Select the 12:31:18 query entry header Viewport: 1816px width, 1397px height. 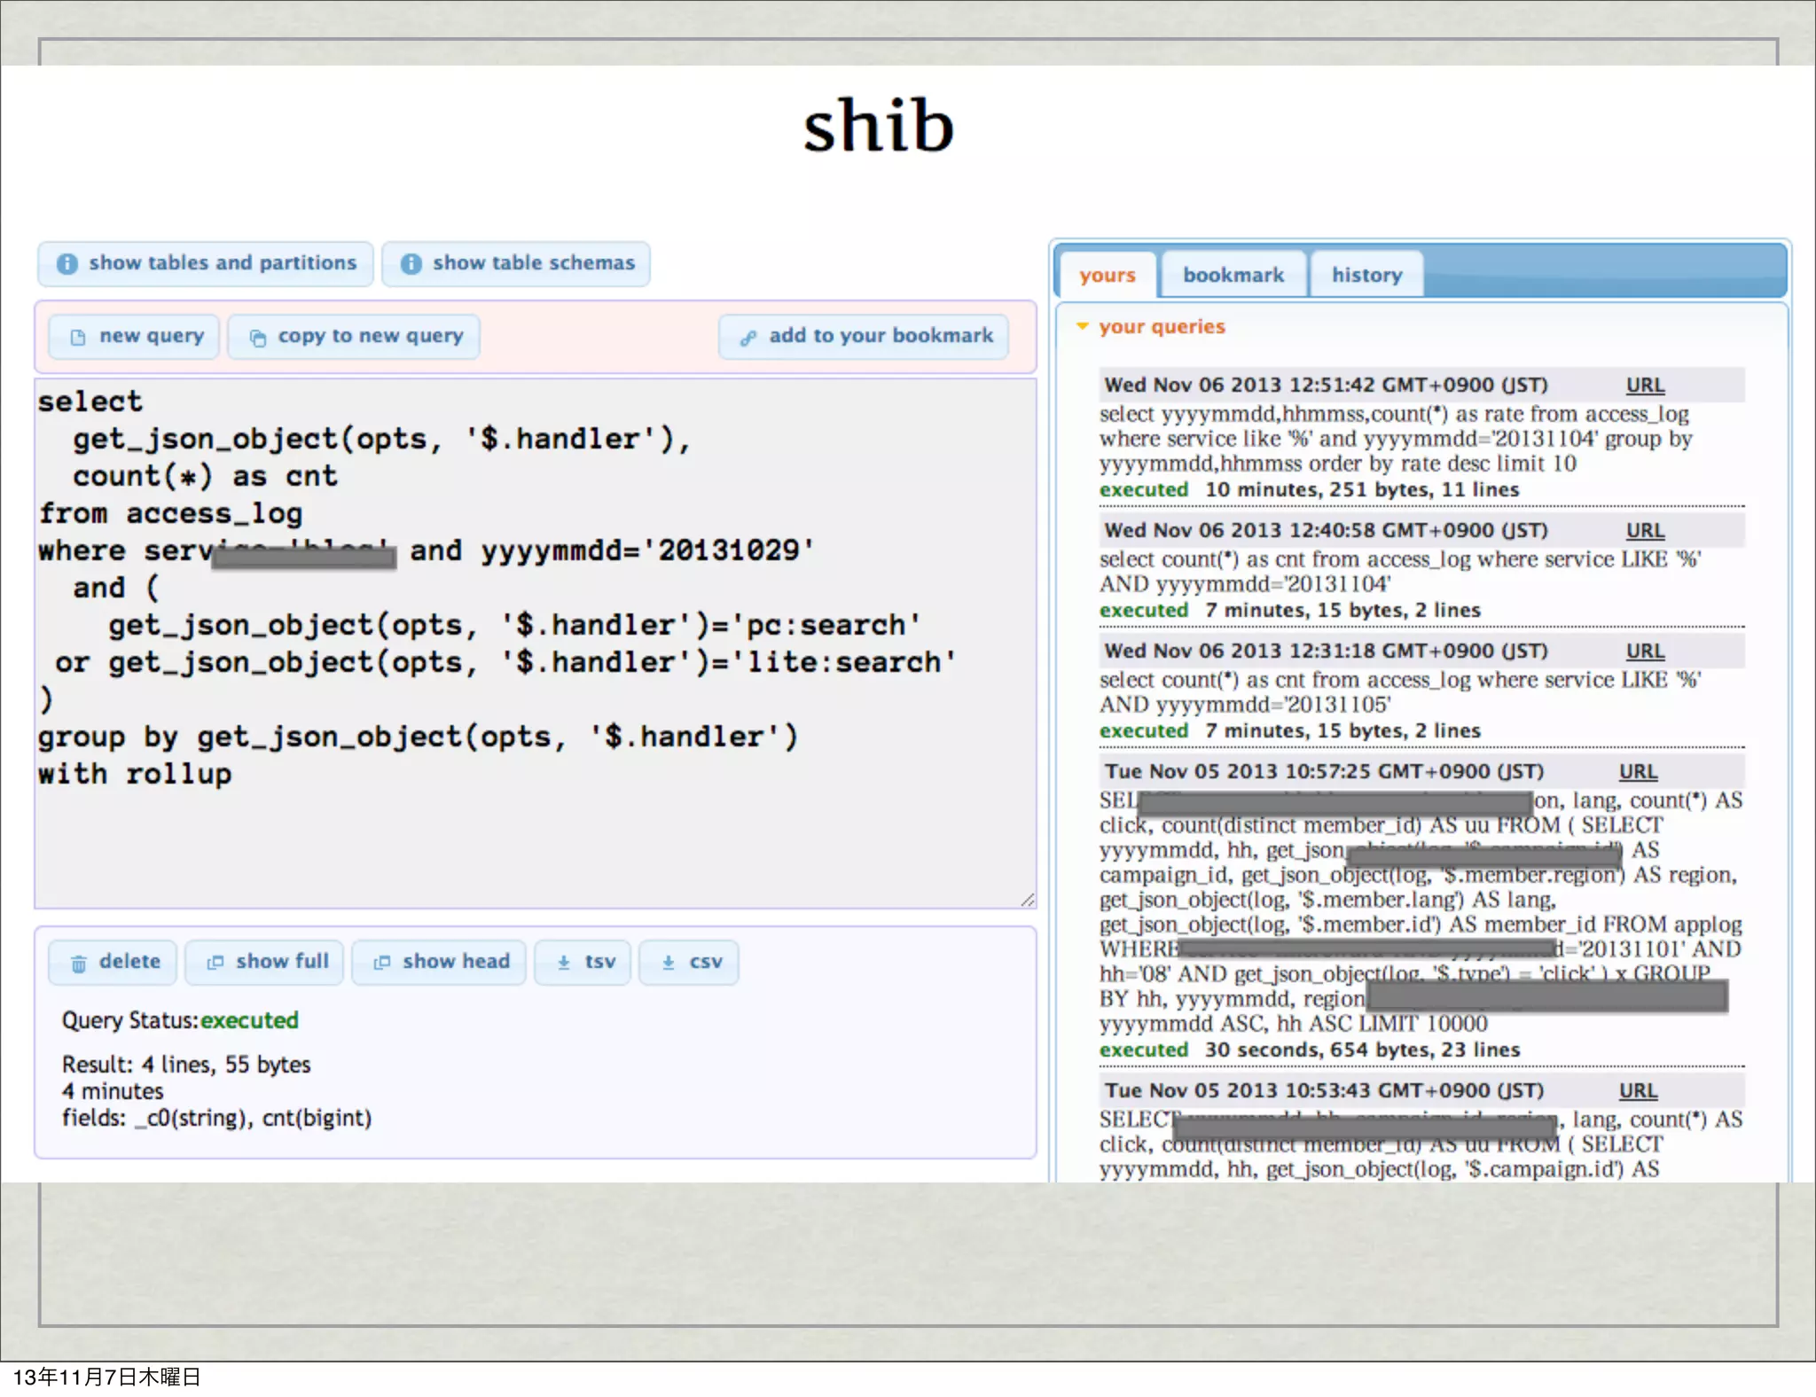click(x=1325, y=652)
